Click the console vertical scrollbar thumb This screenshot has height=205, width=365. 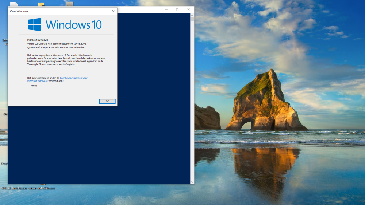point(192,20)
